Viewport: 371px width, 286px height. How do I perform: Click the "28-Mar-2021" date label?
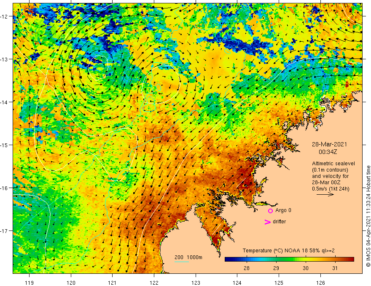point(329,144)
